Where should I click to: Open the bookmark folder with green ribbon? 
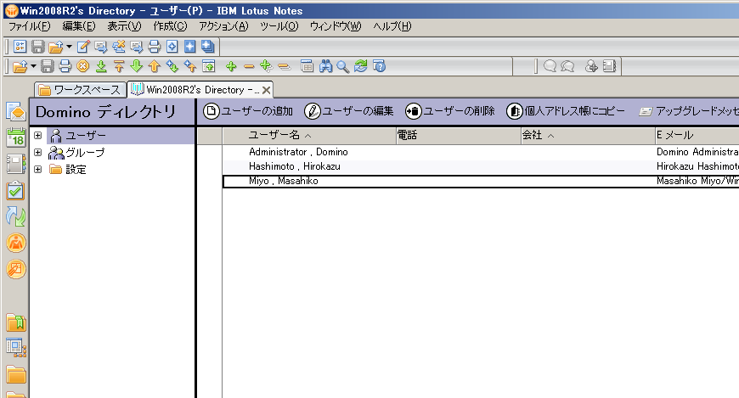point(16,323)
